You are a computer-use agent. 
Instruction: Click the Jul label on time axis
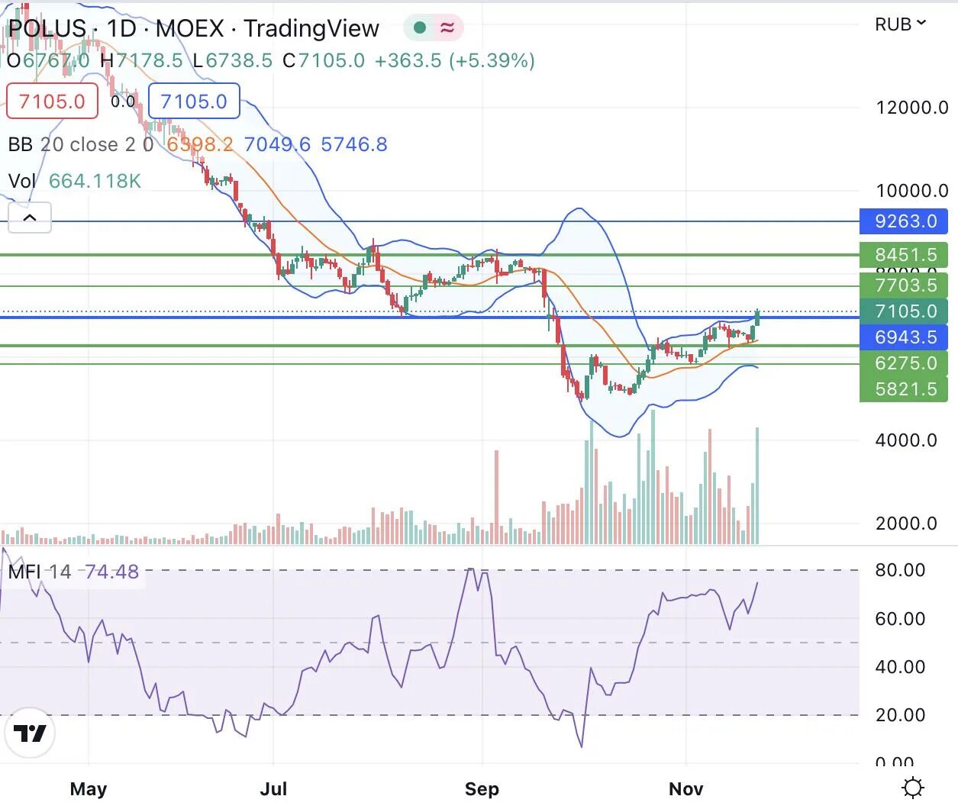[273, 789]
